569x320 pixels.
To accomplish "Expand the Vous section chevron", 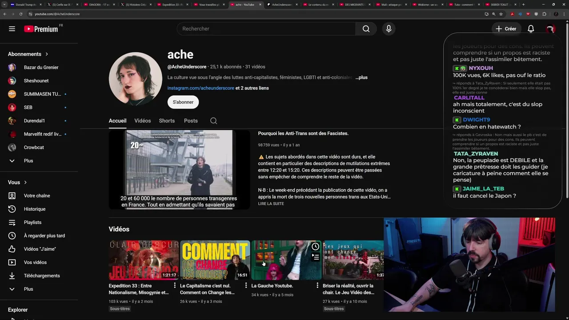I will click(x=25, y=183).
